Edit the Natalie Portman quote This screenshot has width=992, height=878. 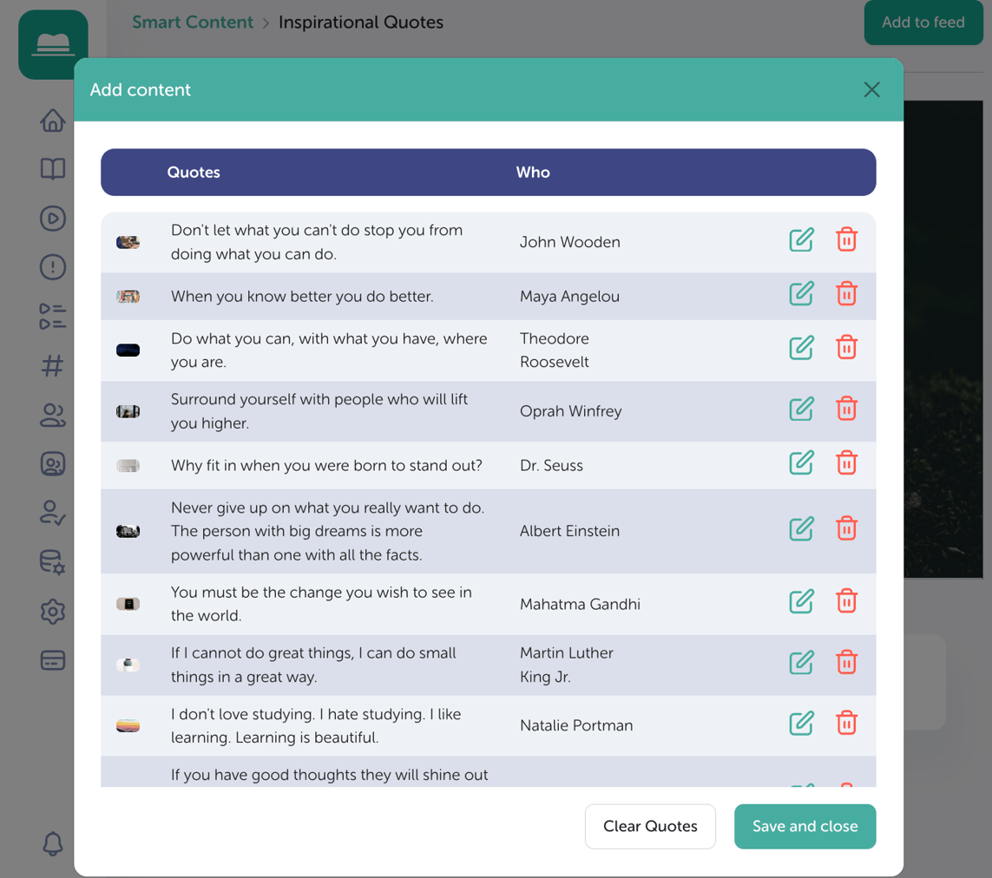pos(801,724)
